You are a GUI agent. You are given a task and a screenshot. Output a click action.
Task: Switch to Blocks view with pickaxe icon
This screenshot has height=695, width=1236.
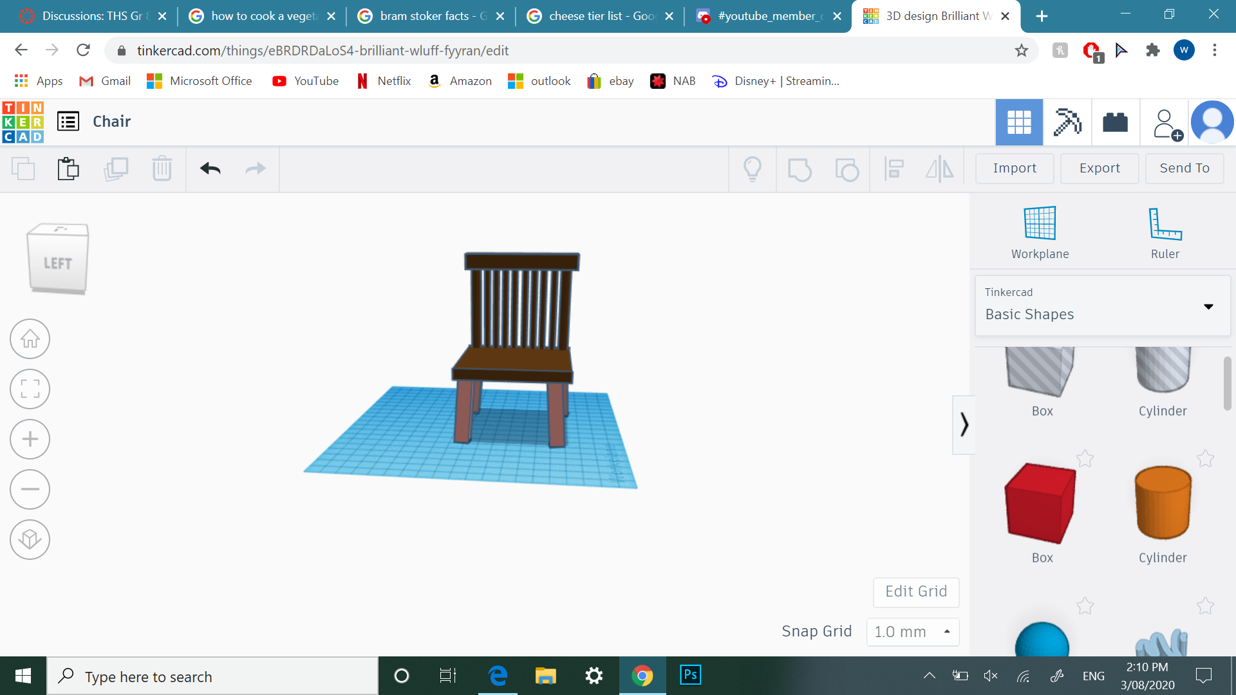pos(1067,122)
